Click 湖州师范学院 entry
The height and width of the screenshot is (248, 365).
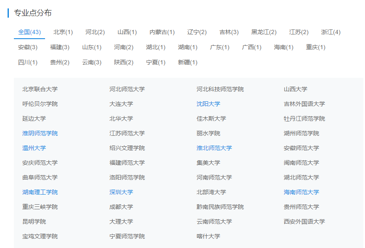click(301, 133)
